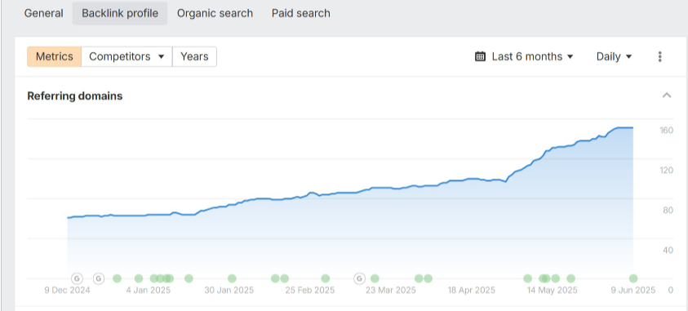Viewport: 688px width, 311px height.
Task: Click the green marker right of the third G
Action: tap(375, 278)
